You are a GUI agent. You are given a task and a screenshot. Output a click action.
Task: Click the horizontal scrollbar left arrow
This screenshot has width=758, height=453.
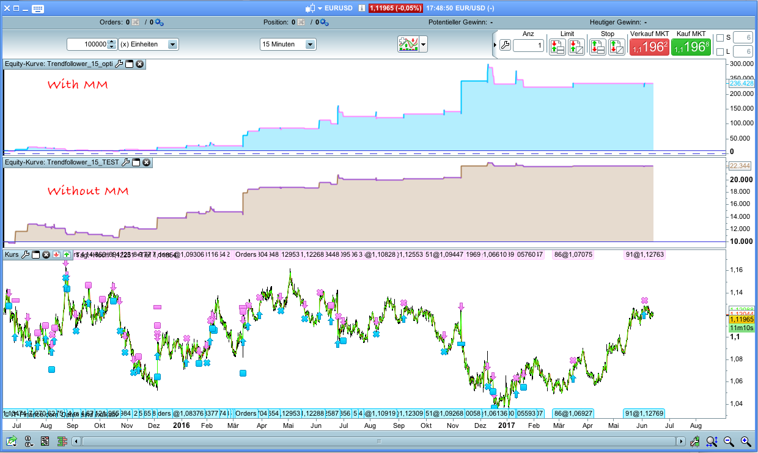pyautogui.click(x=76, y=441)
